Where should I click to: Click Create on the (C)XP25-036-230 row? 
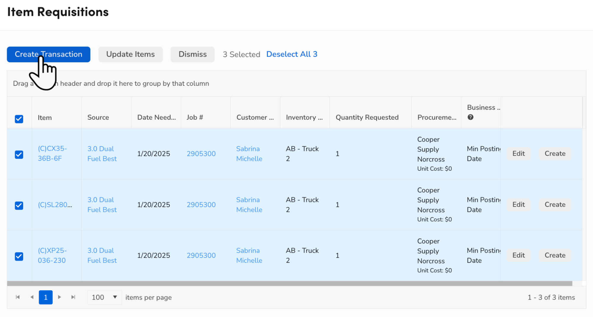point(554,255)
